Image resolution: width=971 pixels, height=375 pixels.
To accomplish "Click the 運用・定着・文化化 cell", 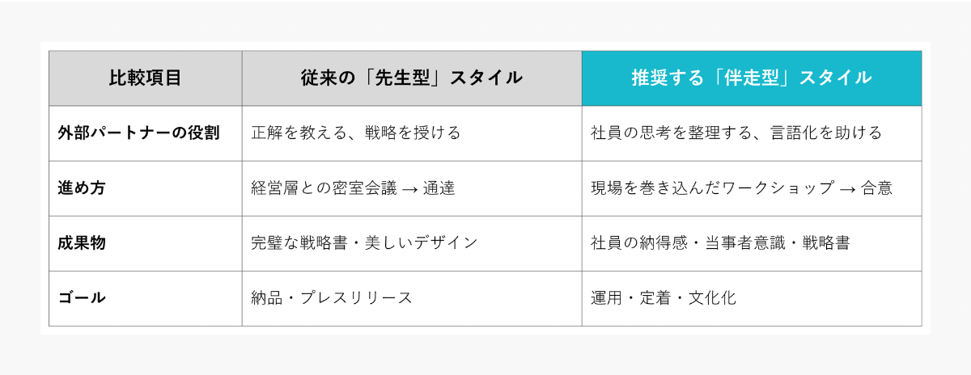I will pos(664,298).
